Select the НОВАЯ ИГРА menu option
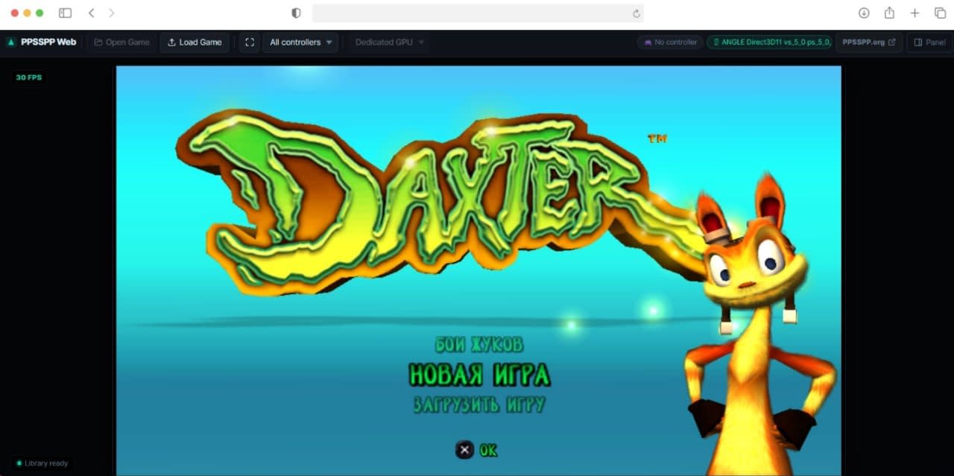954x476 pixels. pyautogui.click(x=479, y=375)
